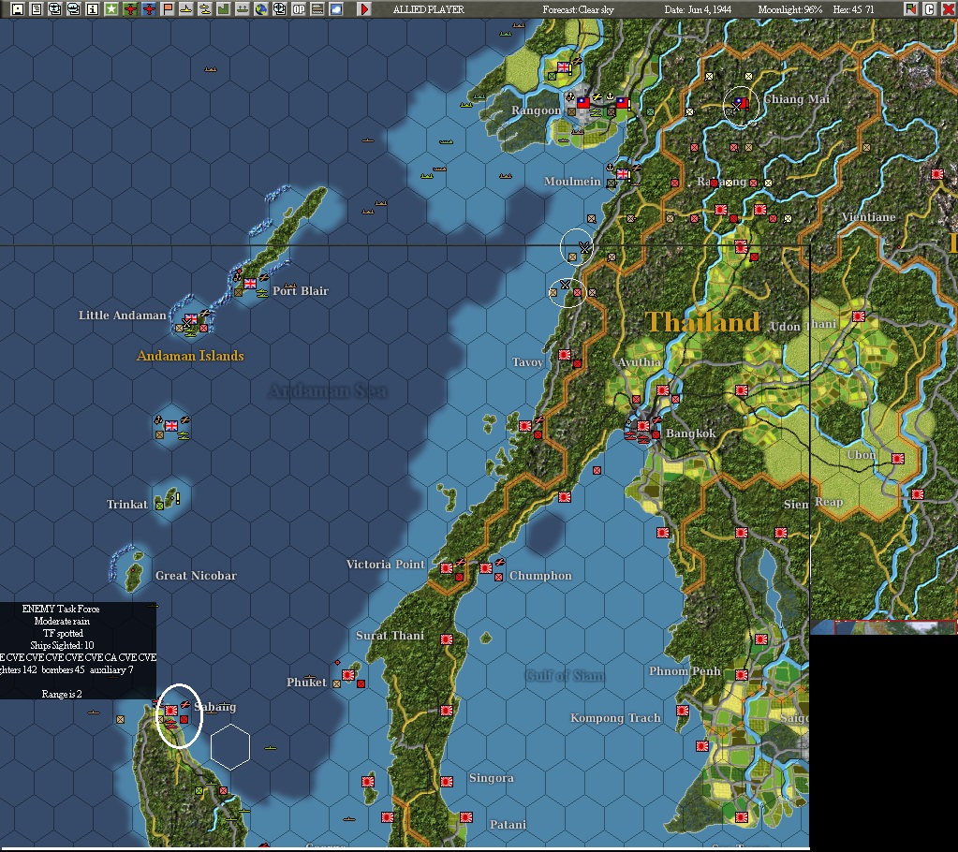This screenshot has height=852, width=958.
Task: Select the Japanese base at Surat Thani
Action: (447, 639)
